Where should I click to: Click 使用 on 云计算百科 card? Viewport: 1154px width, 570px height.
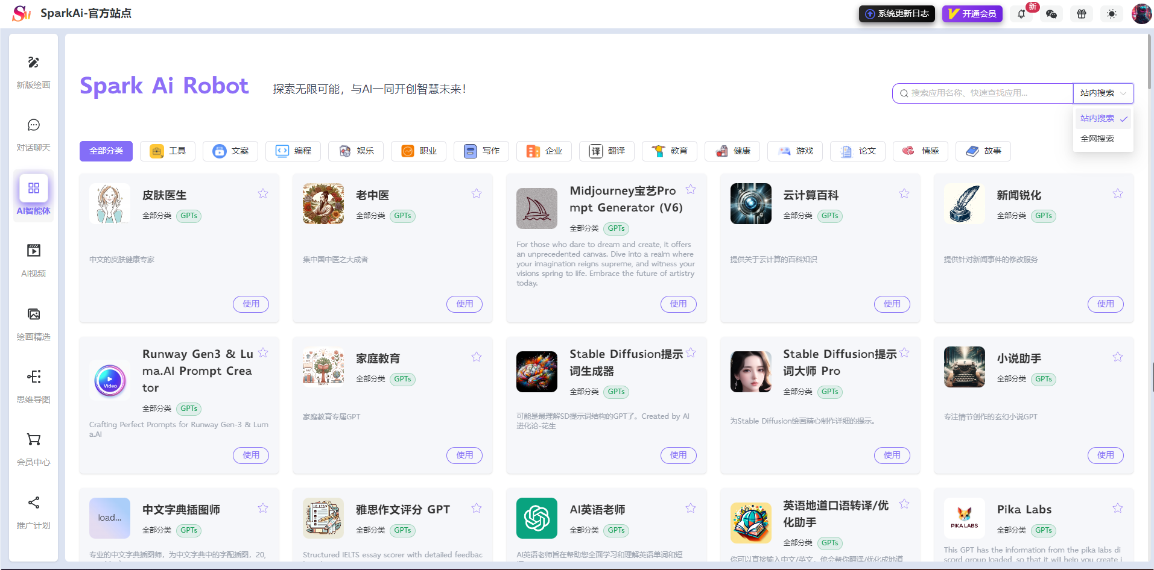(x=892, y=304)
